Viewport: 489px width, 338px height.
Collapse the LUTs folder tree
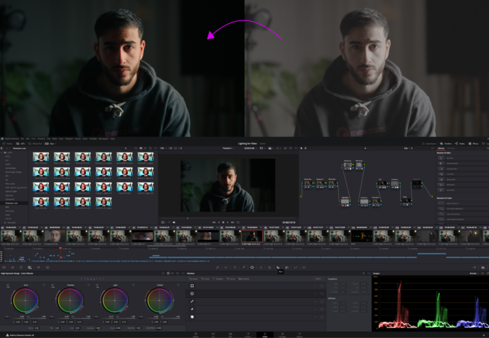(2, 153)
